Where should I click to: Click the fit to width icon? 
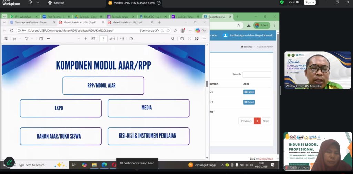tap(93, 39)
